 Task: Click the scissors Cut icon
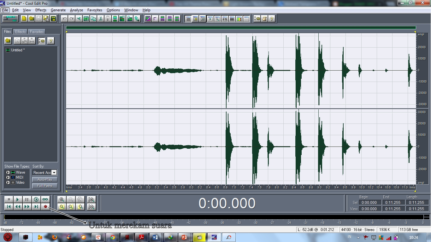coord(101,19)
